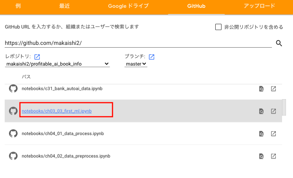Screen dimensions: 293x178
Task: Enable 非公開リポジトリを含める checkbox
Action: tap(218, 27)
